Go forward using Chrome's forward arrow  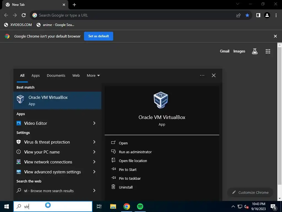(x=15, y=15)
